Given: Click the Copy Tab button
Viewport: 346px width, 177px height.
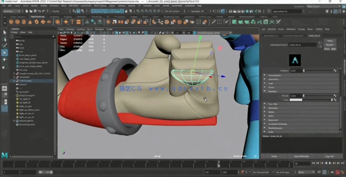Looking at the screenshot, I should (x=329, y=156).
